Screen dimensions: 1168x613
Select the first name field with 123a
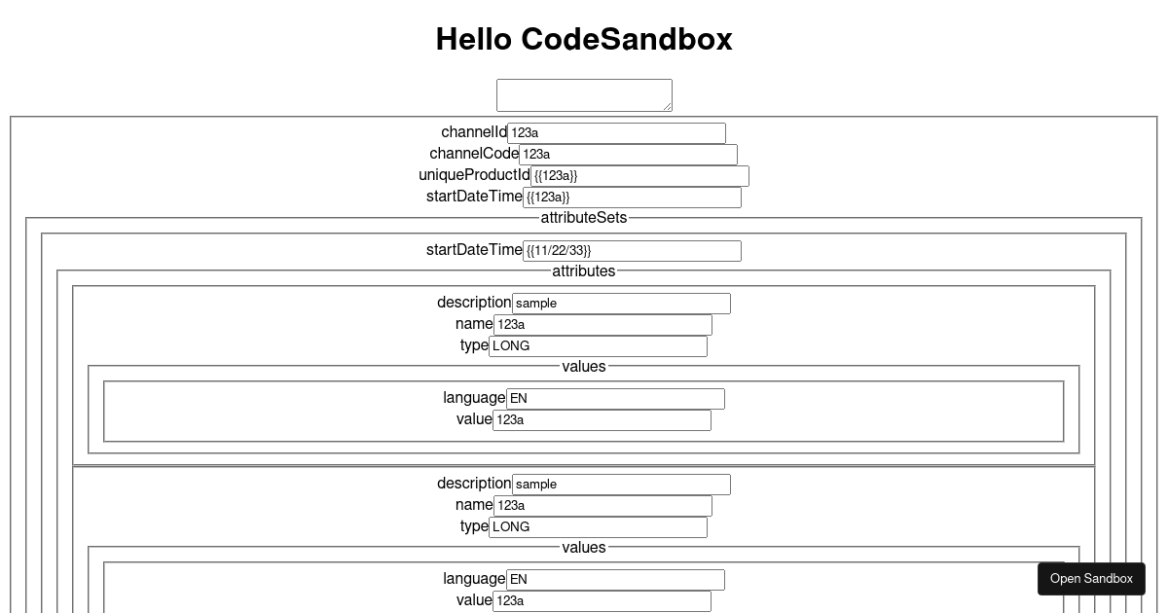pos(602,325)
